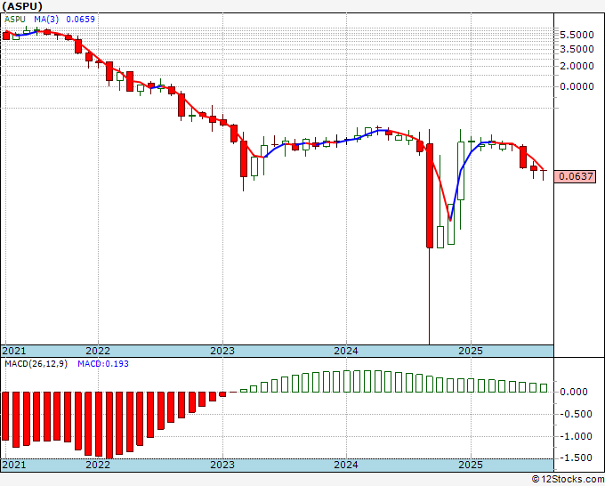Click the large green candlestick before 2025
This screenshot has width=605, height=486.
pos(461,171)
